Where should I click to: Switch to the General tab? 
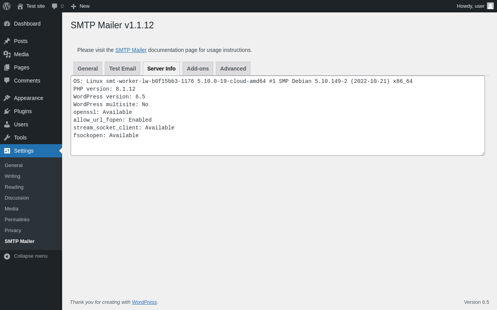(88, 69)
